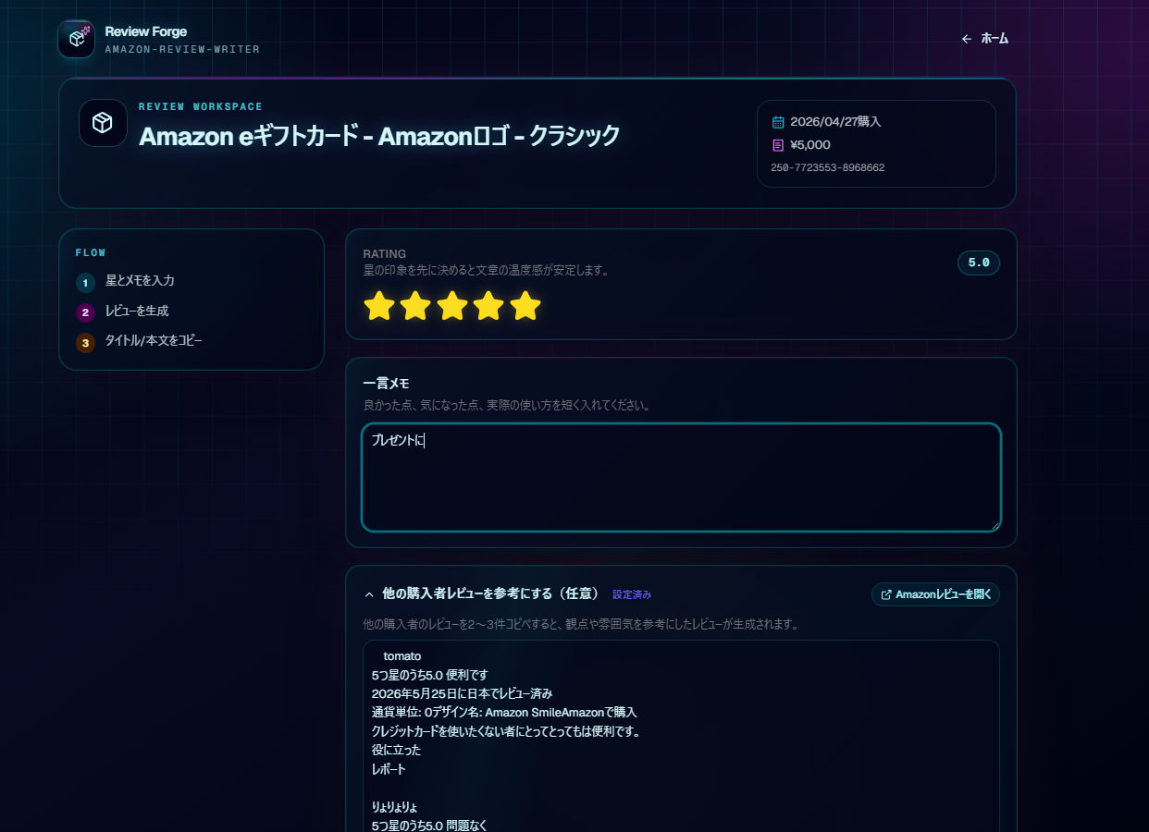Click the 'クレジットカードを使いたくない者' review line
Viewport: 1149px width, 832px height.
click(x=506, y=731)
